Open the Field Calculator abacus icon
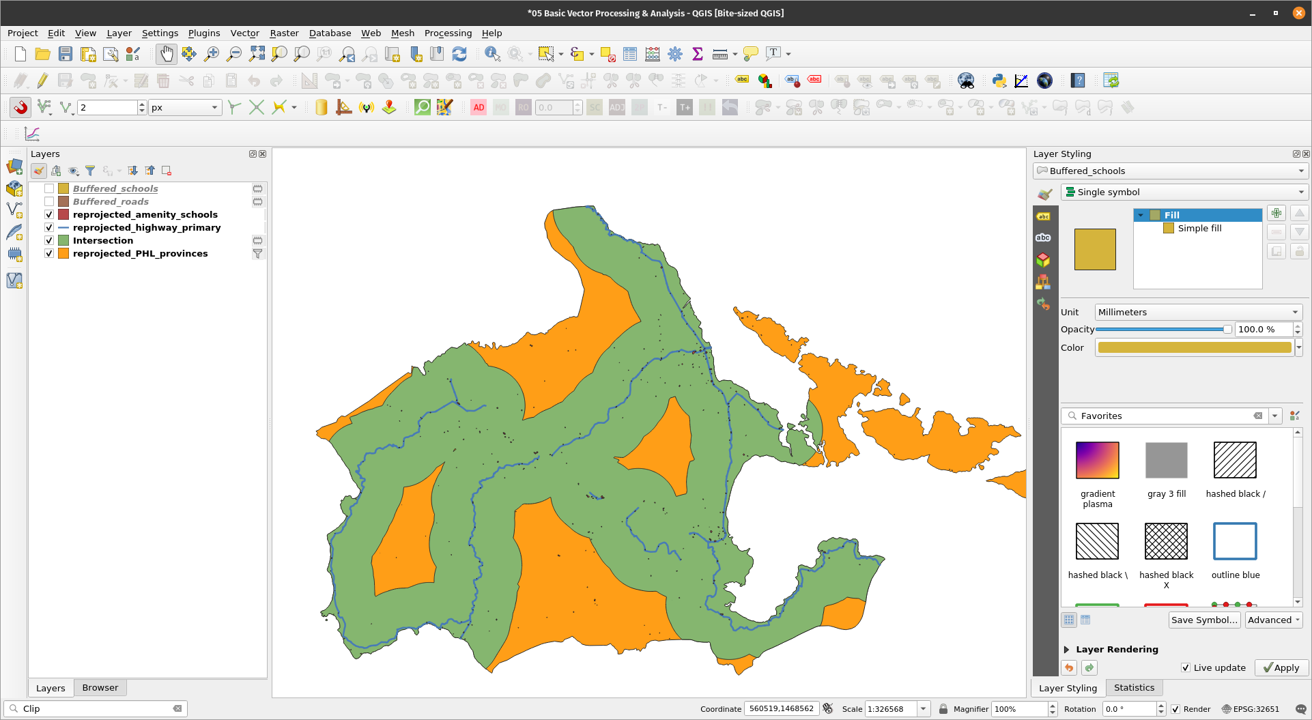1312x720 pixels. pos(653,54)
